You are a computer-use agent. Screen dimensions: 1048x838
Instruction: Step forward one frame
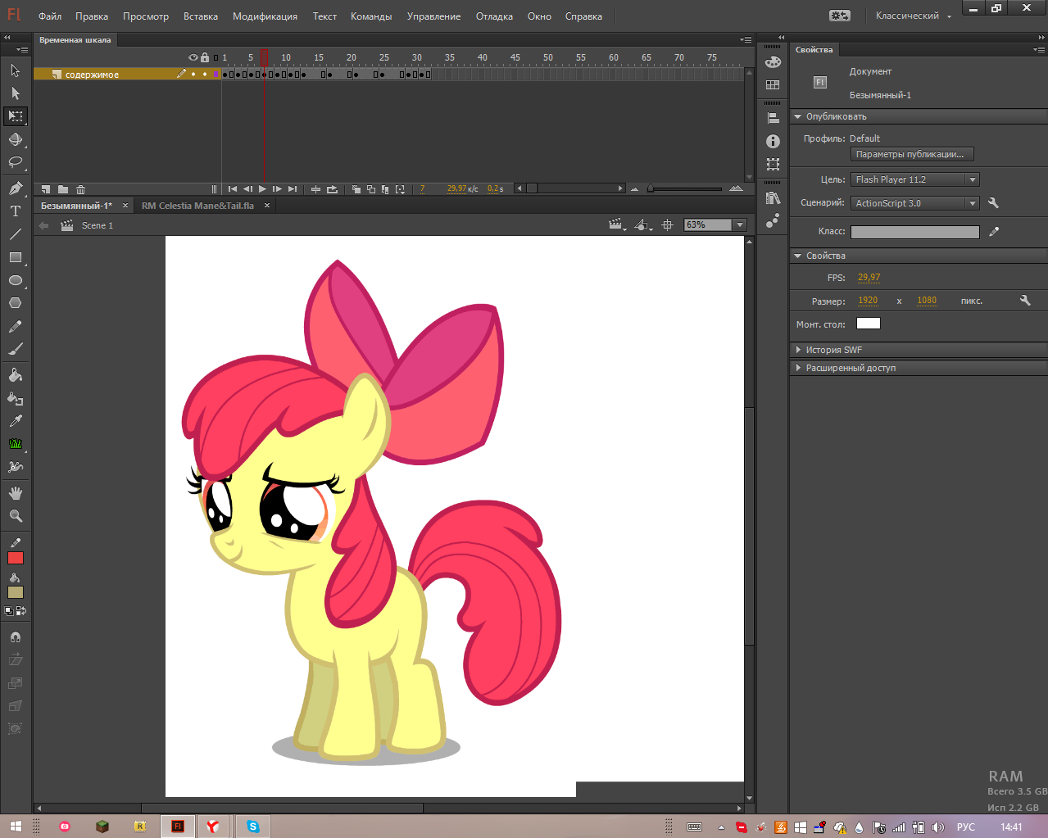[x=277, y=189]
